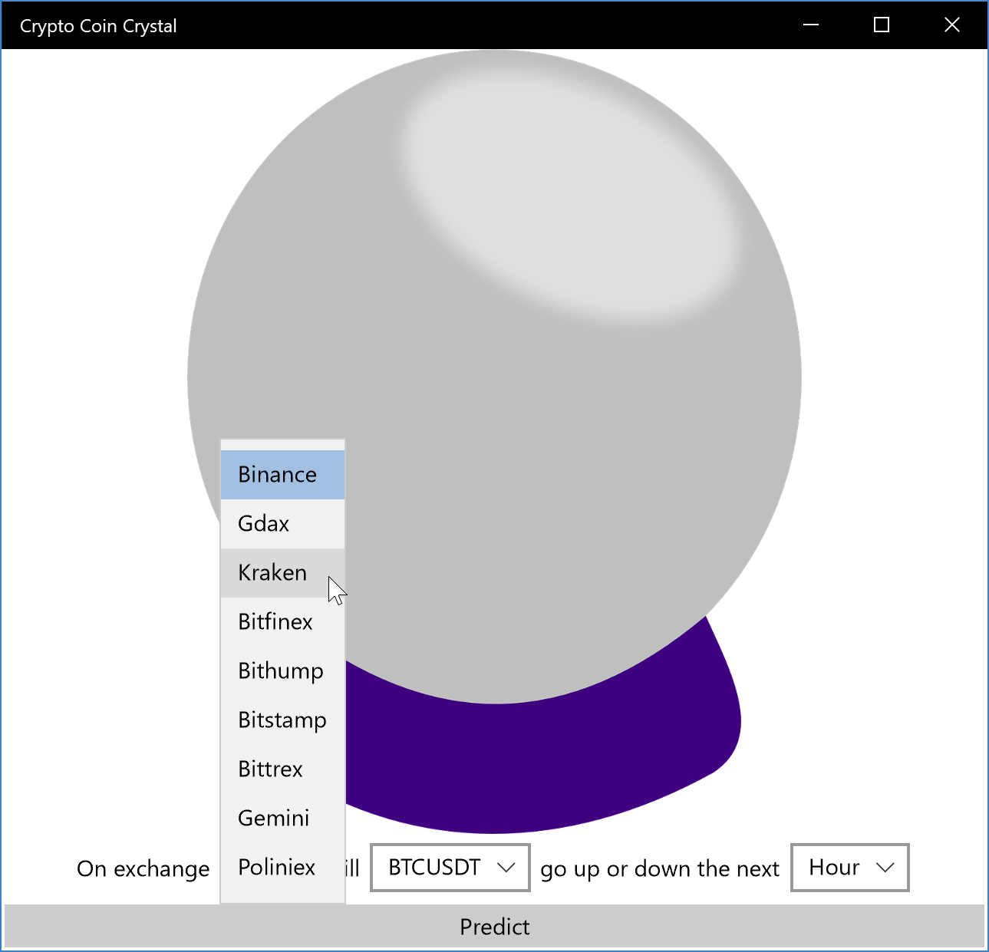The width and height of the screenshot is (989, 952).
Task: Click the 'On exchange' label
Action: [x=143, y=869]
